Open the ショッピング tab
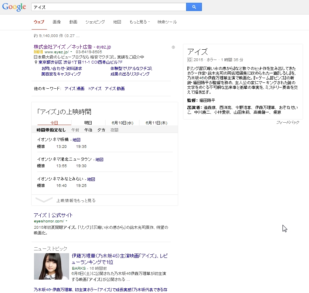The height and width of the screenshot is (293, 309). pos(95,22)
